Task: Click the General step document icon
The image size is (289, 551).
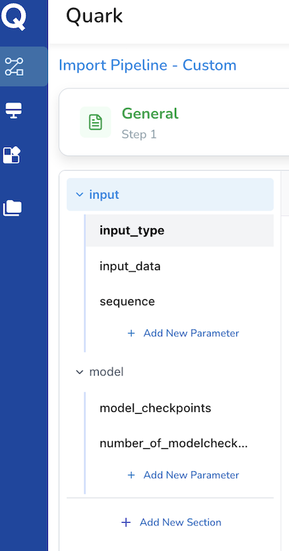Action: 95,122
